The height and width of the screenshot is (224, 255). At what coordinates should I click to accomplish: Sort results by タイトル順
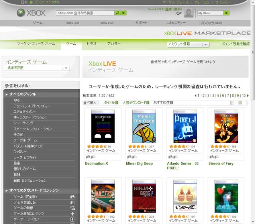pos(111,103)
